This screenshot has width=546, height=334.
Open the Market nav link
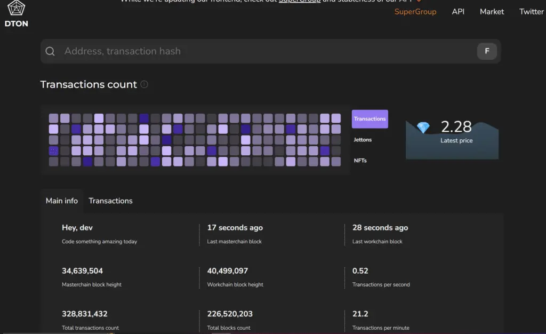(492, 12)
